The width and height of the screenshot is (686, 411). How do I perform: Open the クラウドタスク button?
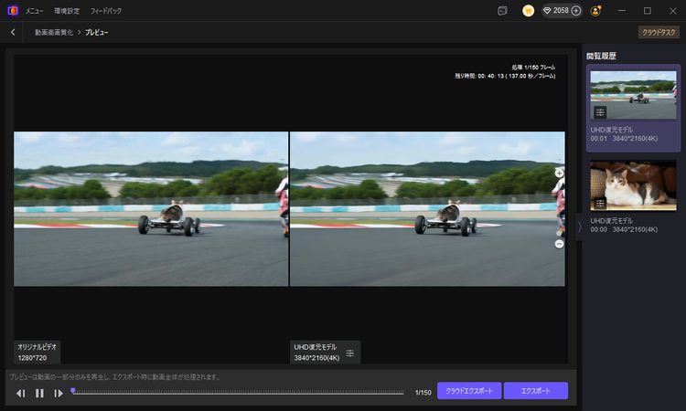659,32
